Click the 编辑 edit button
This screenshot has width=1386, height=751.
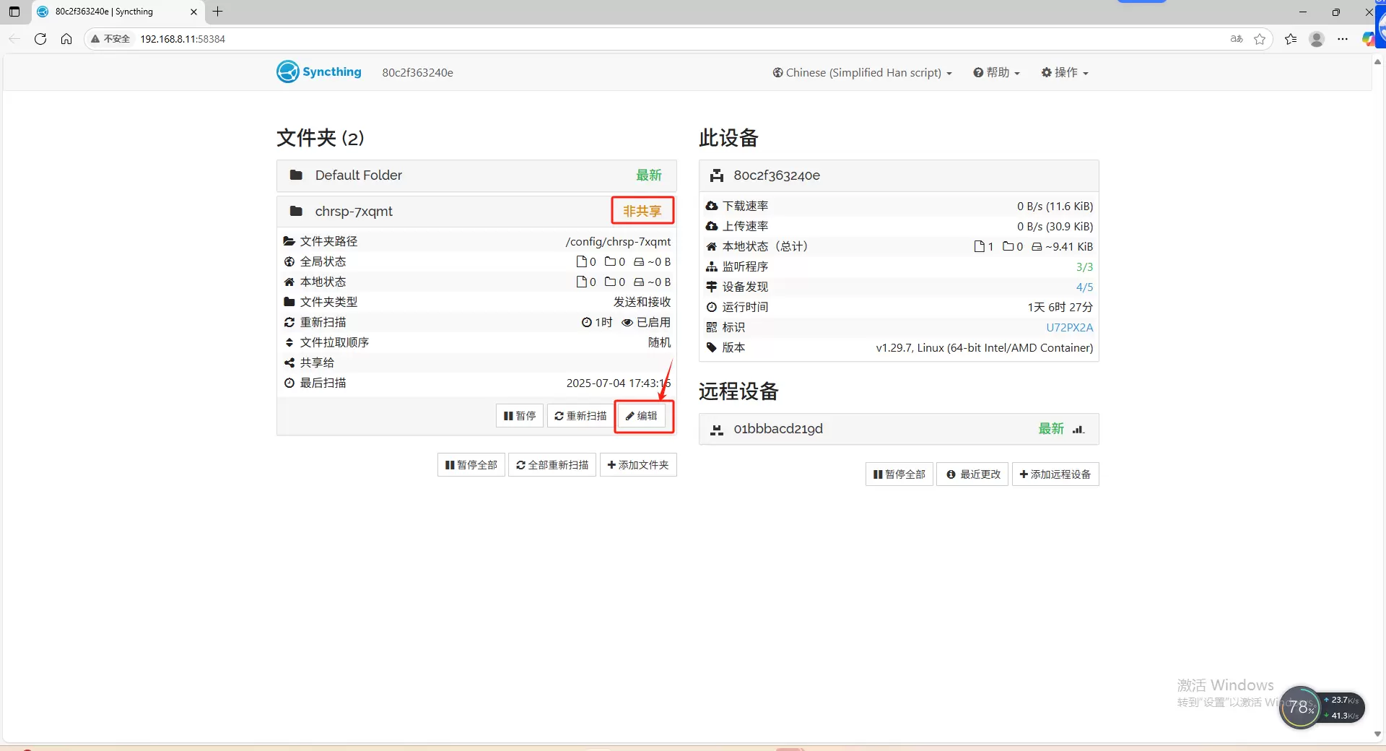[642, 416]
